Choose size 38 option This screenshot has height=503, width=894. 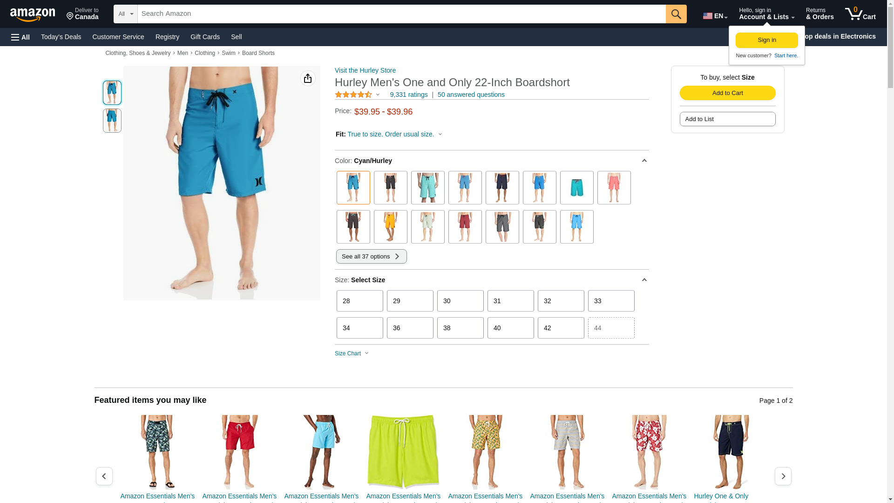coord(460,328)
